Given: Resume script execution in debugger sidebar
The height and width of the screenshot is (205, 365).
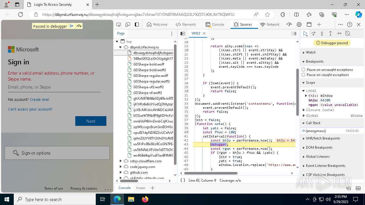Looking at the screenshot, I should click(305, 33).
